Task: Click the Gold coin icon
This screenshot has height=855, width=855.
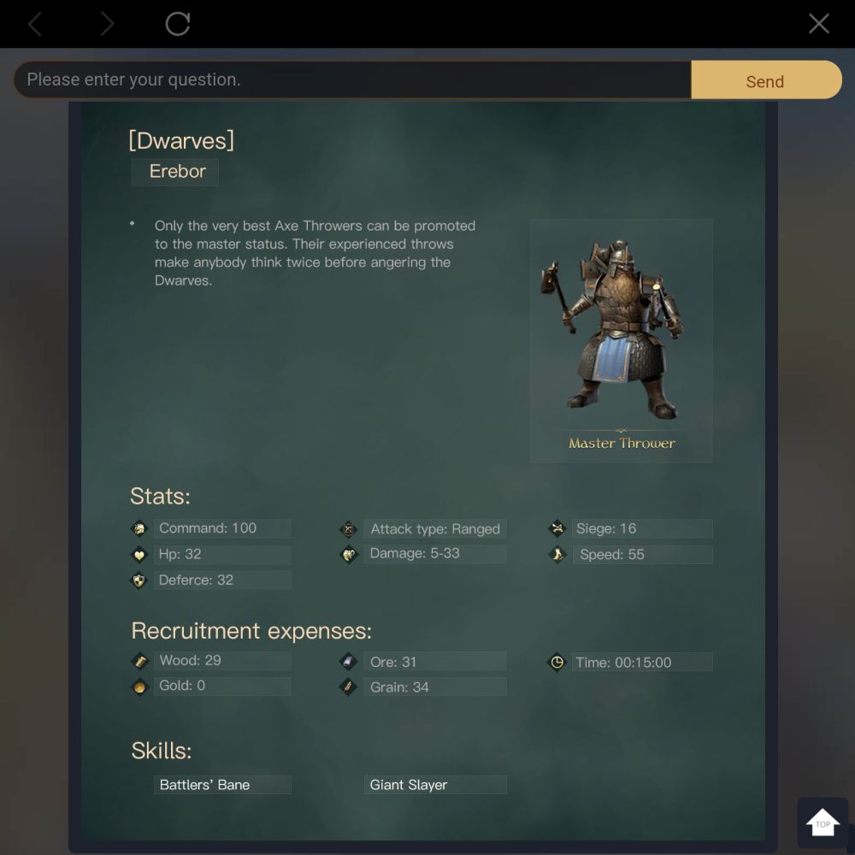Action: point(139,687)
